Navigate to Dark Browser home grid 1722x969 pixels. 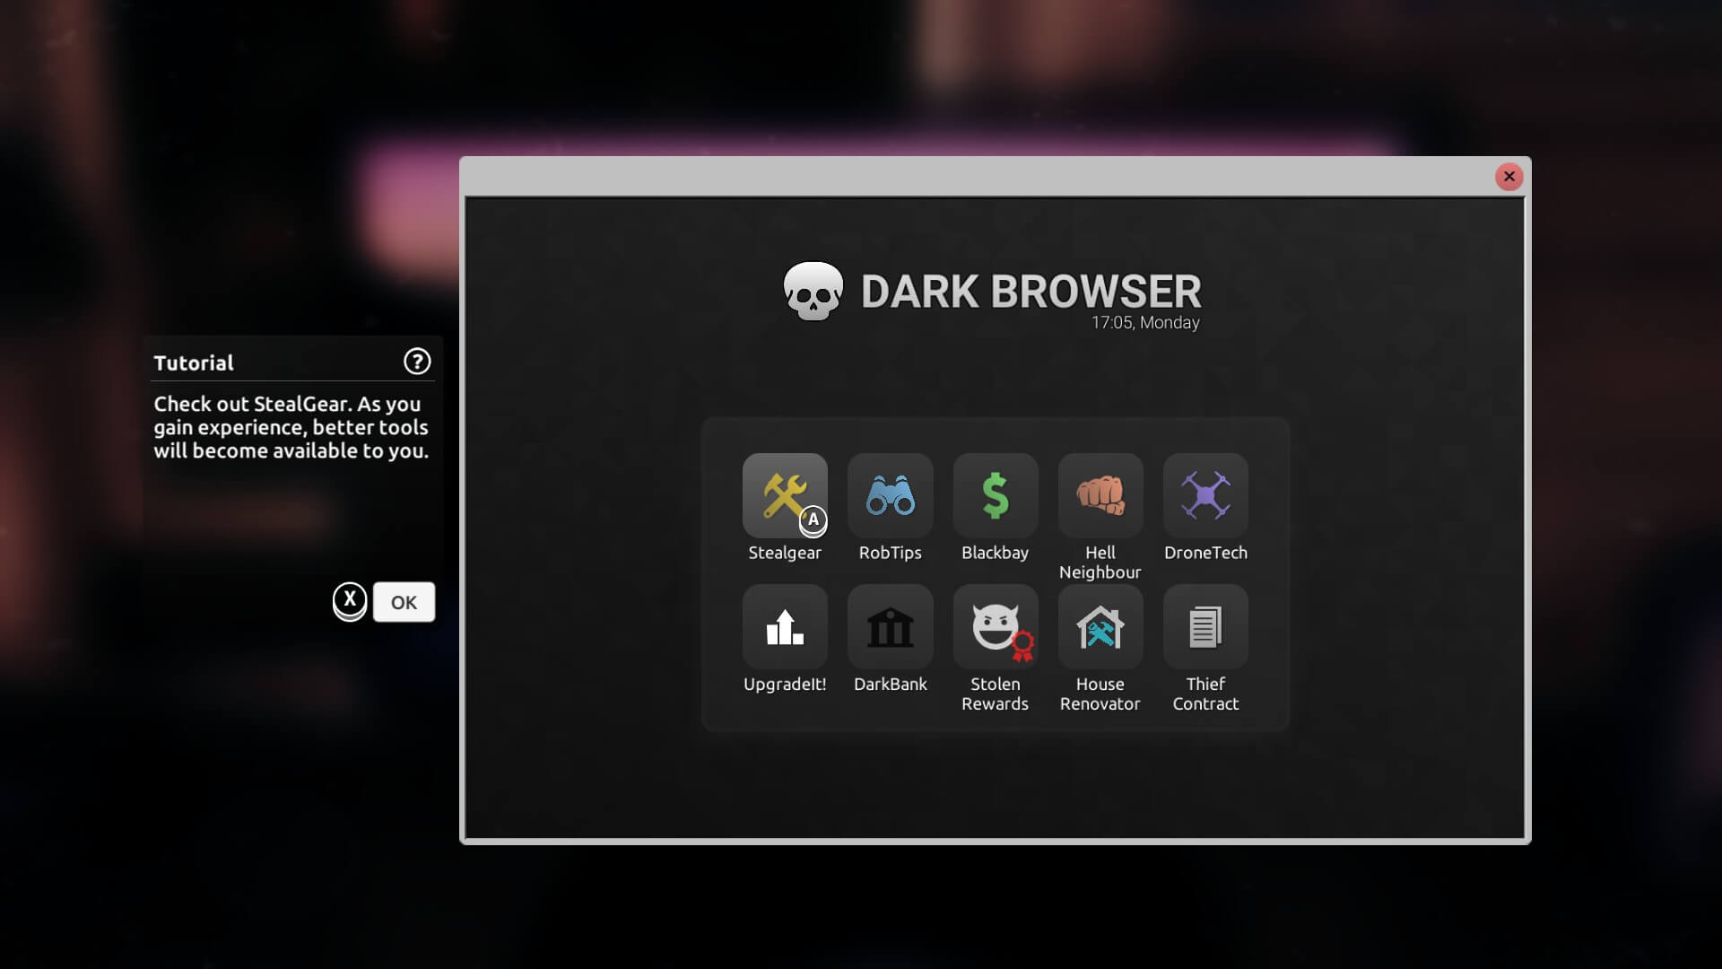click(x=995, y=579)
